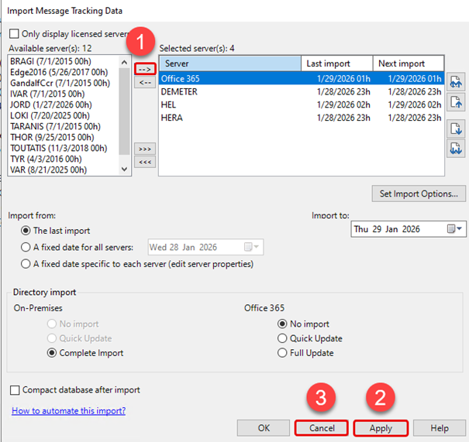Select Office 365 No import option
This screenshot has height=442, width=469.
point(282,324)
